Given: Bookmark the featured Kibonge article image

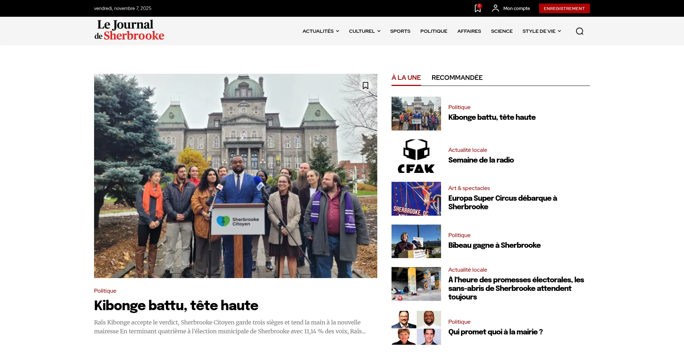Looking at the screenshot, I should point(365,86).
